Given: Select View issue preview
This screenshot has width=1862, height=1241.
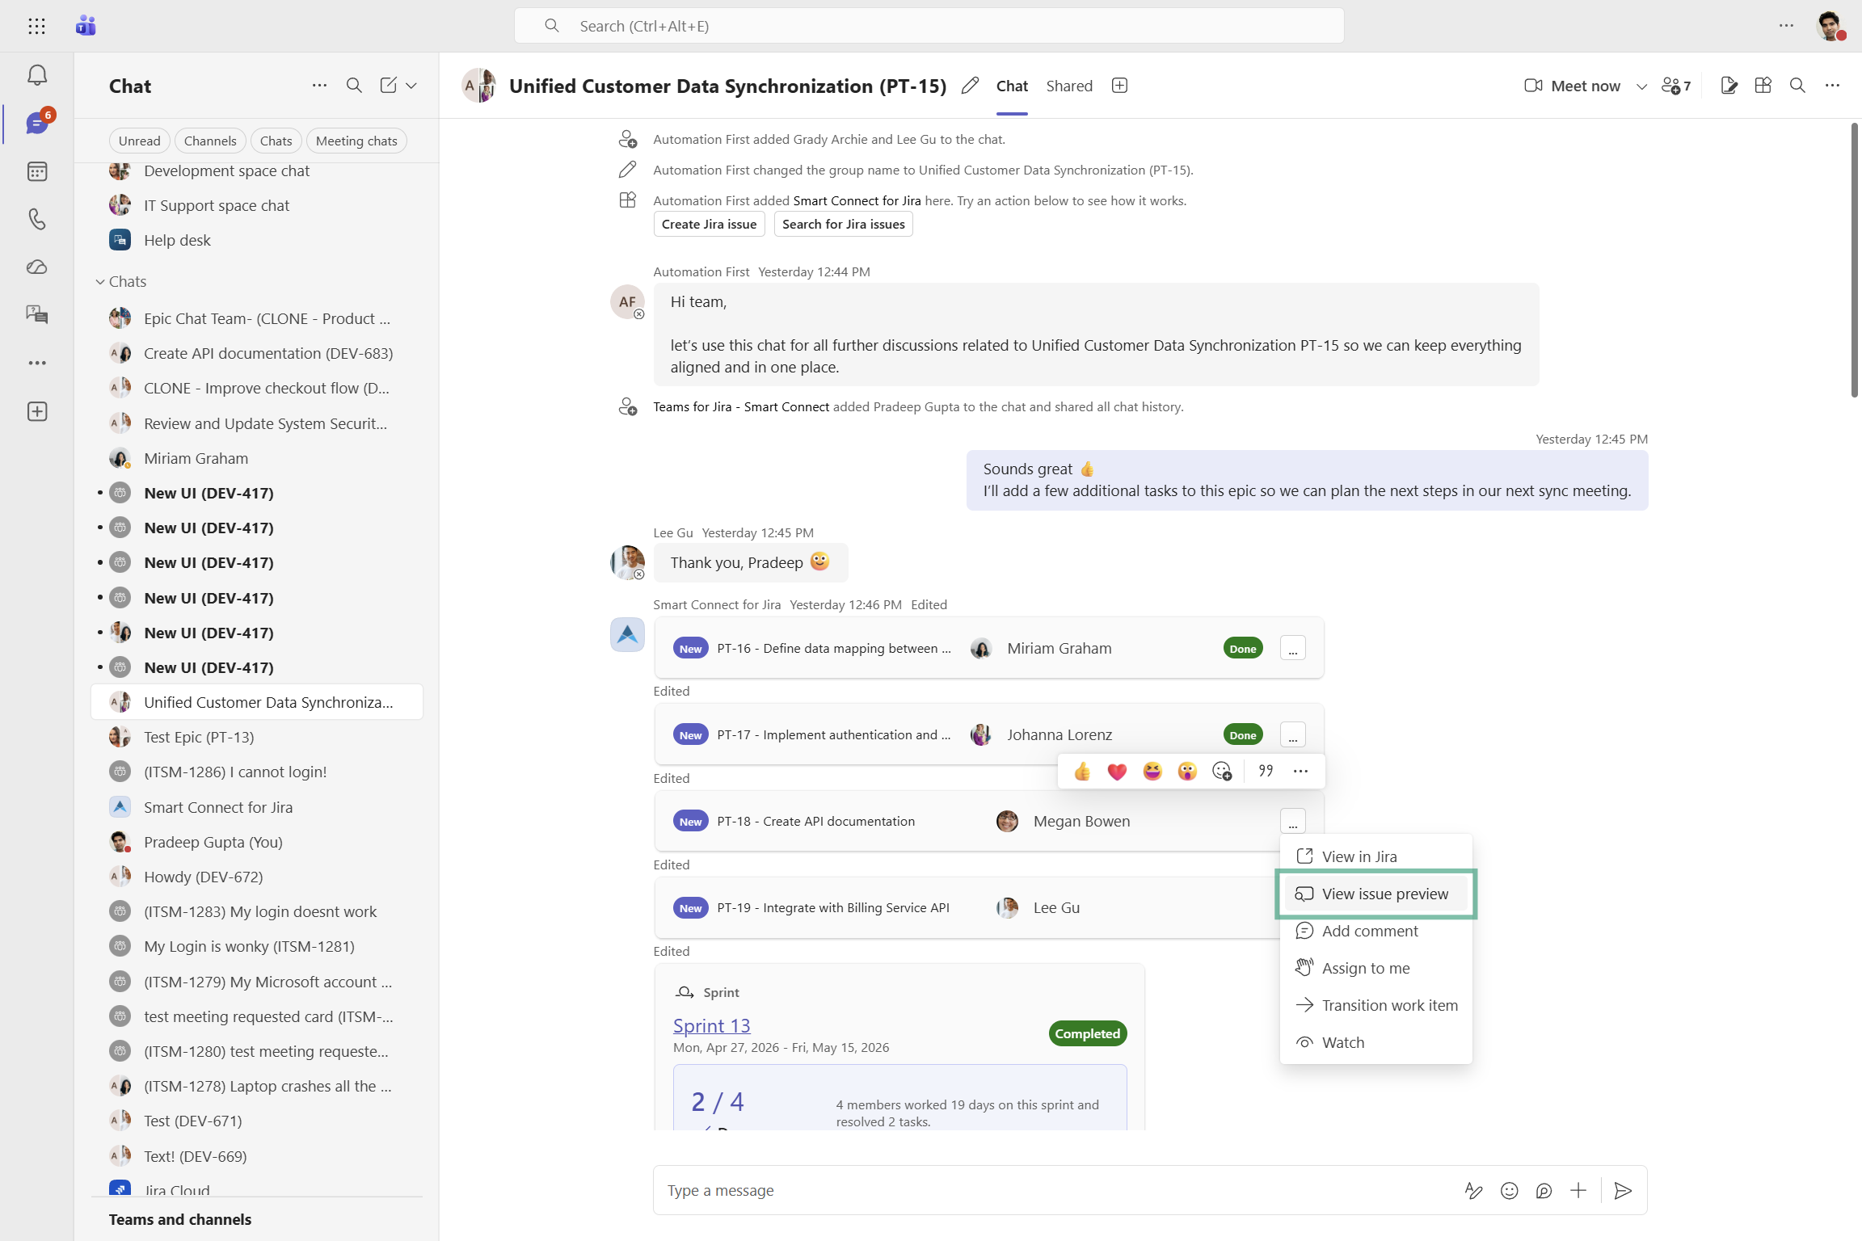Looking at the screenshot, I should click(1375, 894).
